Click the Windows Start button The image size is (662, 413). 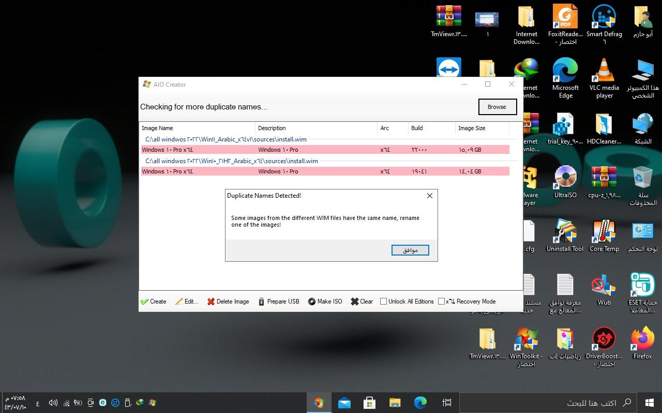coord(650,403)
